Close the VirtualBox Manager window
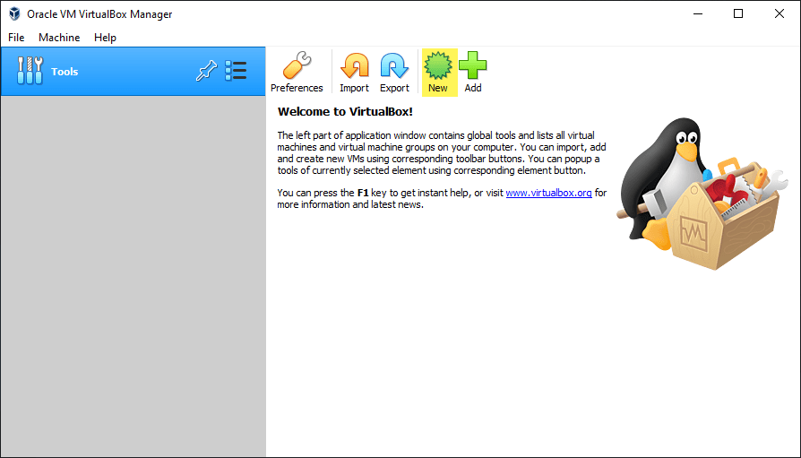Image resolution: width=801 pixels, height=458 pixels. pos(779,13)
